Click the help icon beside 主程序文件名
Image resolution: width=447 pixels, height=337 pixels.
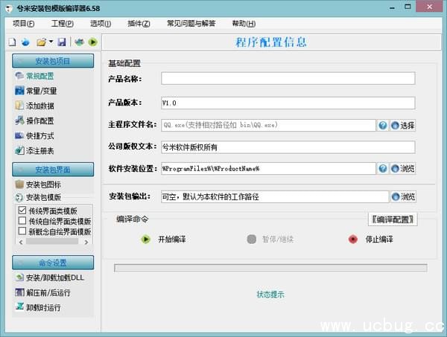(383, 126)
